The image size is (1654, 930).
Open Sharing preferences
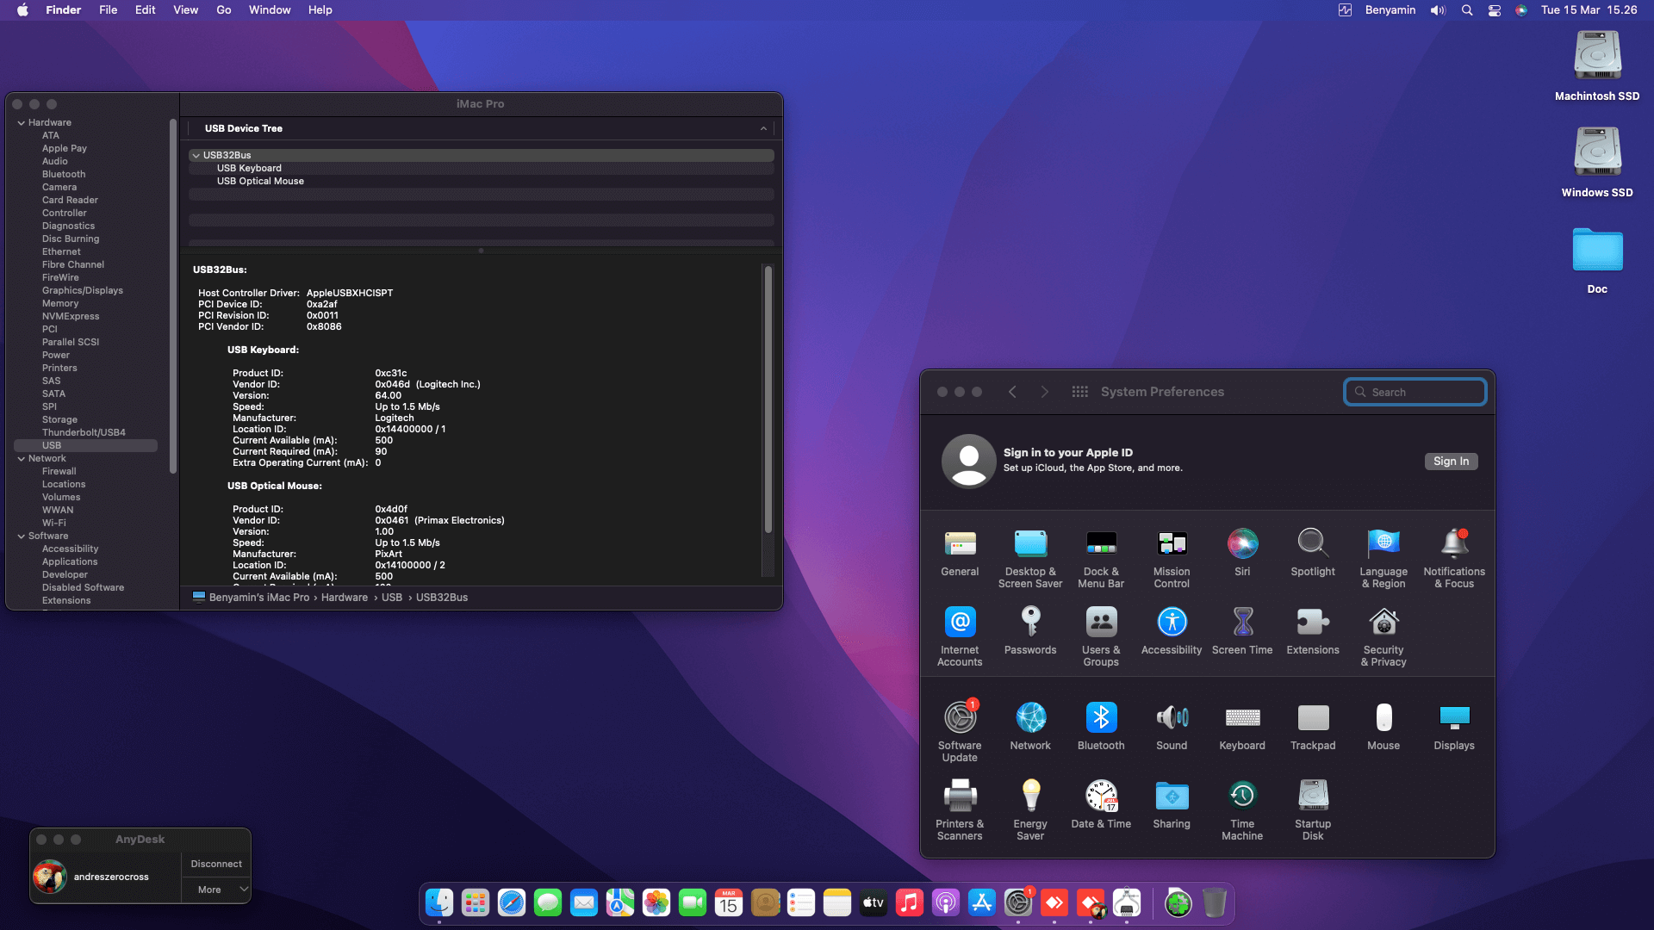1172,805
